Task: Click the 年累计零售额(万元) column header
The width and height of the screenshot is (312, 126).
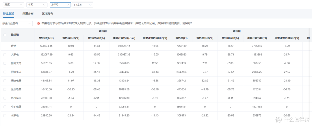Action: [124, 38]
